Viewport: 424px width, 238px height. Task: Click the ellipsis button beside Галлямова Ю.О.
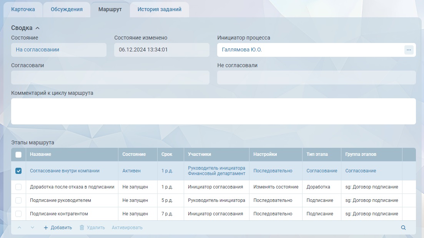tap(409, 50)
